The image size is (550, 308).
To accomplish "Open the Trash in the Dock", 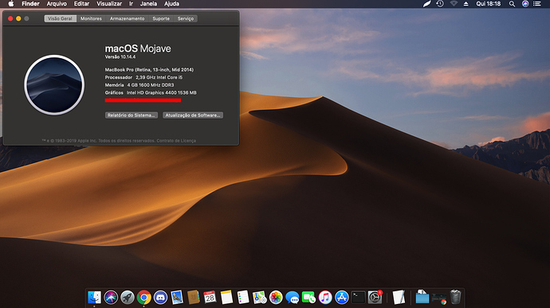I will point(455,297).
